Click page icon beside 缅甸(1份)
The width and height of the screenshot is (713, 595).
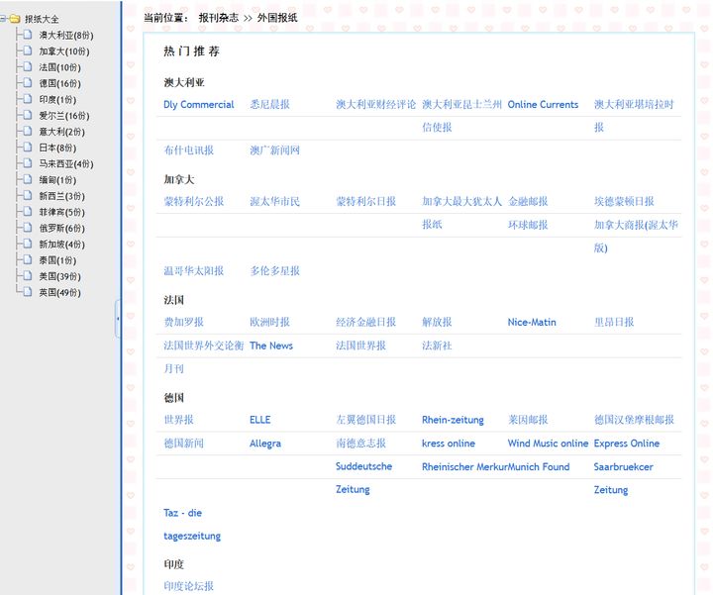tap(28, 179)
